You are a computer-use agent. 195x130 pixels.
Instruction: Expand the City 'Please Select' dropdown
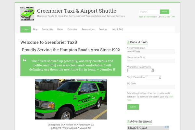[147, 77]
